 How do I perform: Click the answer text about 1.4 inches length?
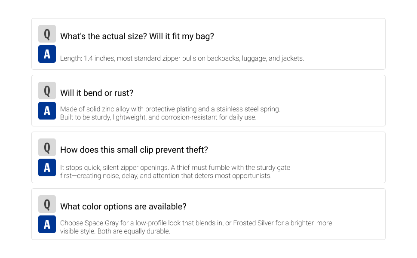tap(182, 58)
